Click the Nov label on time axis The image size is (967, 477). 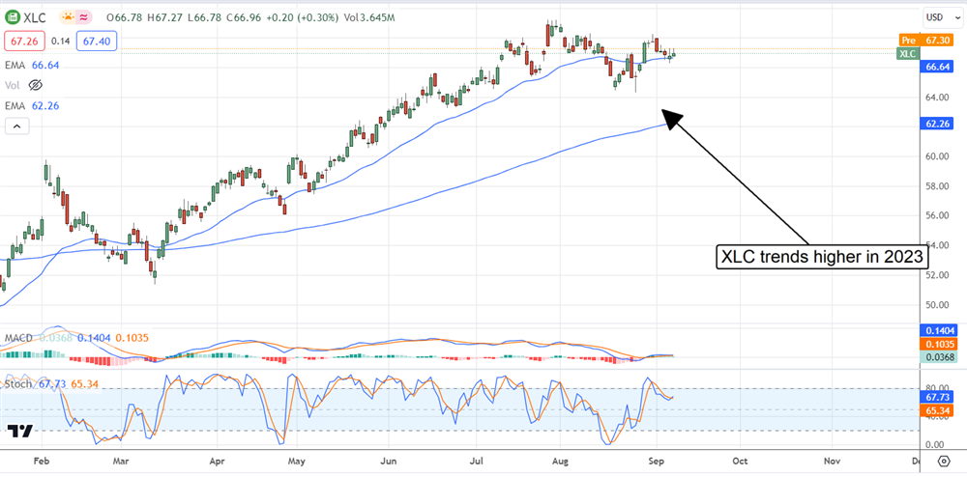(833, 460)
